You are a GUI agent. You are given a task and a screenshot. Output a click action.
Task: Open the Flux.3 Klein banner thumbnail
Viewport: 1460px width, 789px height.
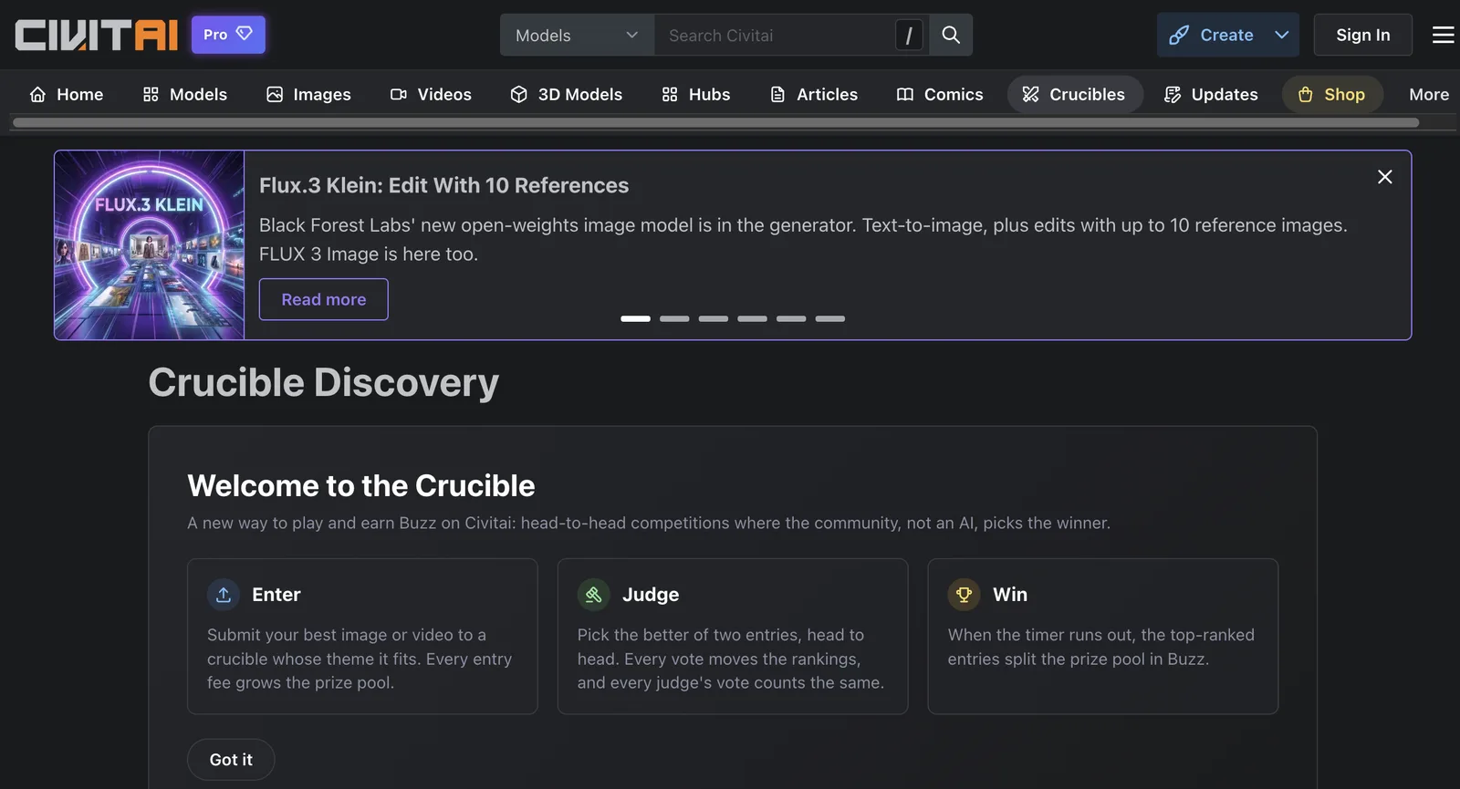pos(150,245)
